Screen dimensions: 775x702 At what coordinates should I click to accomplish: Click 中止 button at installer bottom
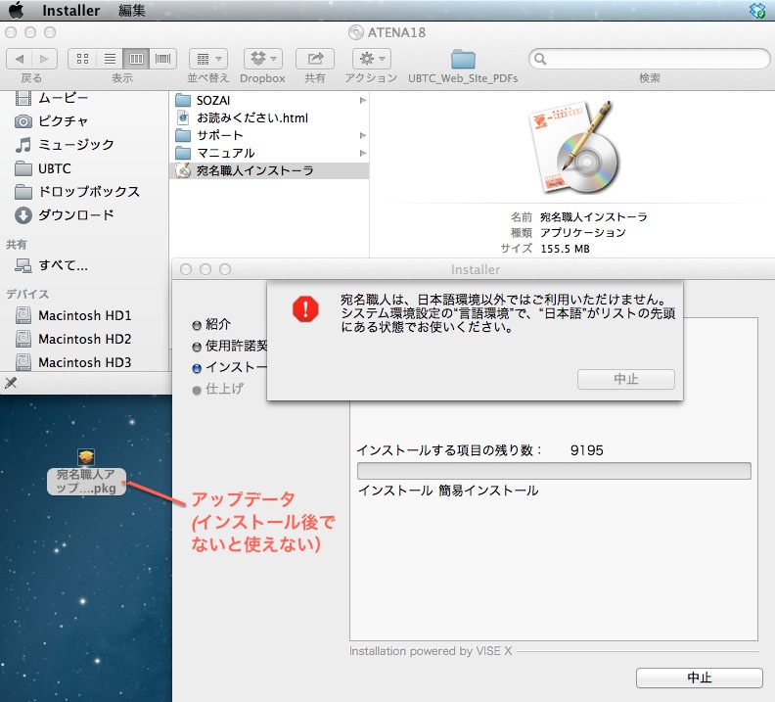click(x=699, y=678)
